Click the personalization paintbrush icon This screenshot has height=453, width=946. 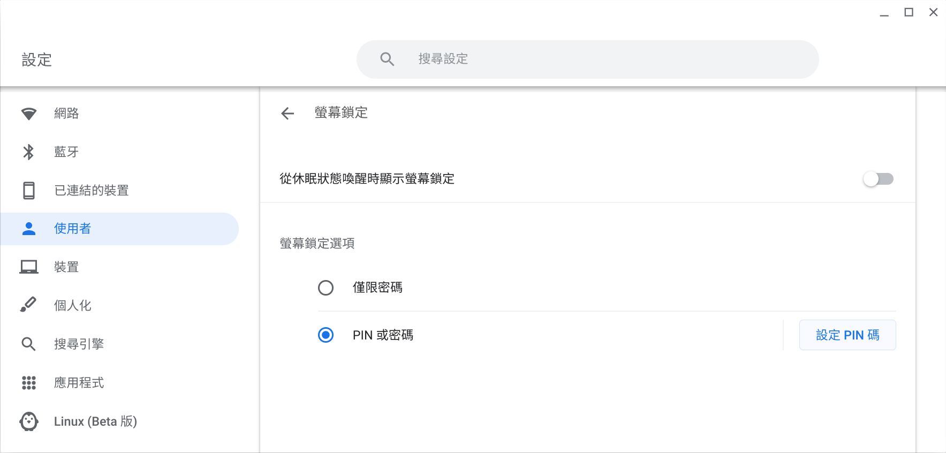coord(29,305)
